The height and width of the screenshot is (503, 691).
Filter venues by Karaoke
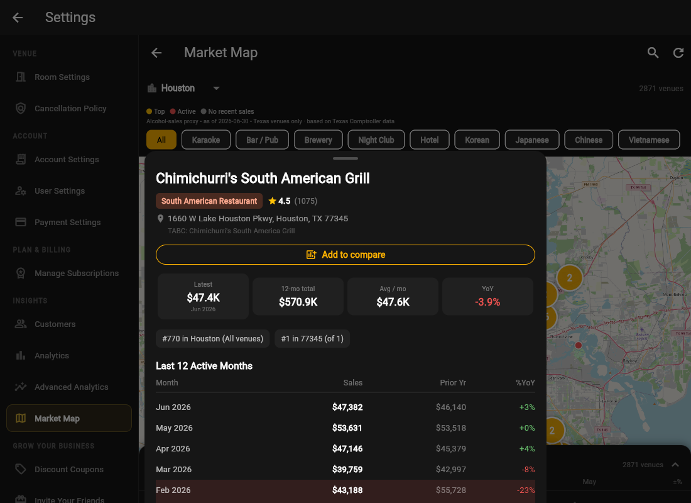point(206,140)
